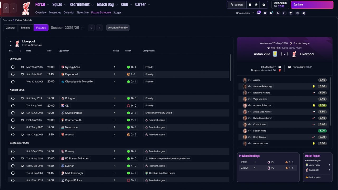Select the Arsenal fixture radio button
The width and height of the screenshot is (338, 190).
click(x=13, y=135)
